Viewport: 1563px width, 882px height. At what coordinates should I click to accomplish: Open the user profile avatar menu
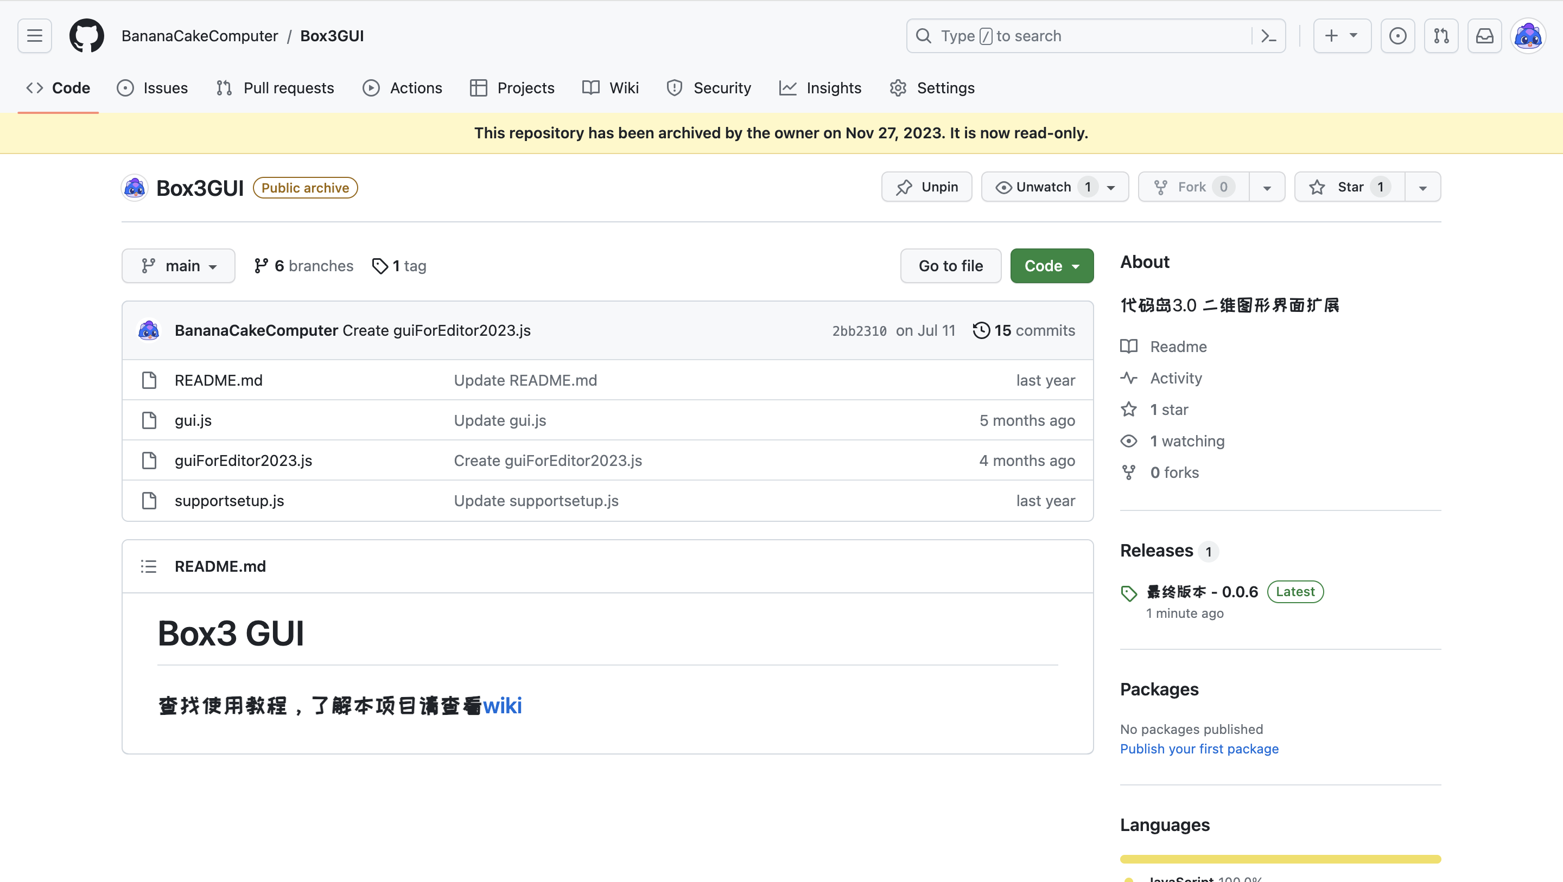click(1528, 36)
